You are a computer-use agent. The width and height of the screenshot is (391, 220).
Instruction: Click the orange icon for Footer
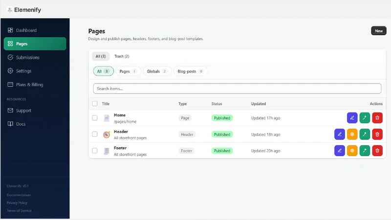(352, 151)
